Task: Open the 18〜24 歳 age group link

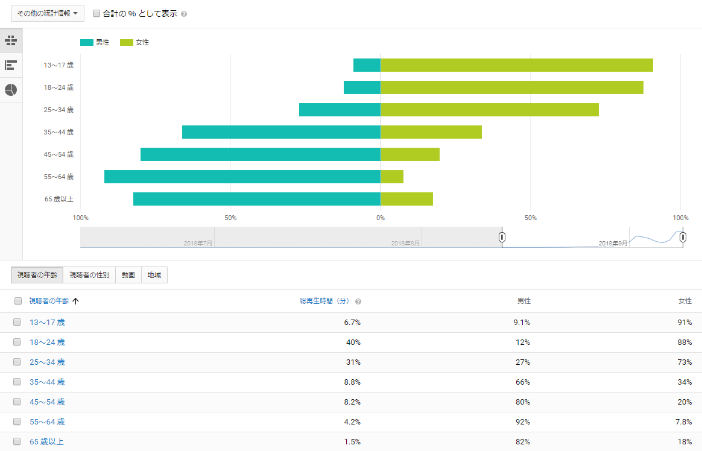Action: pos(47,342)
